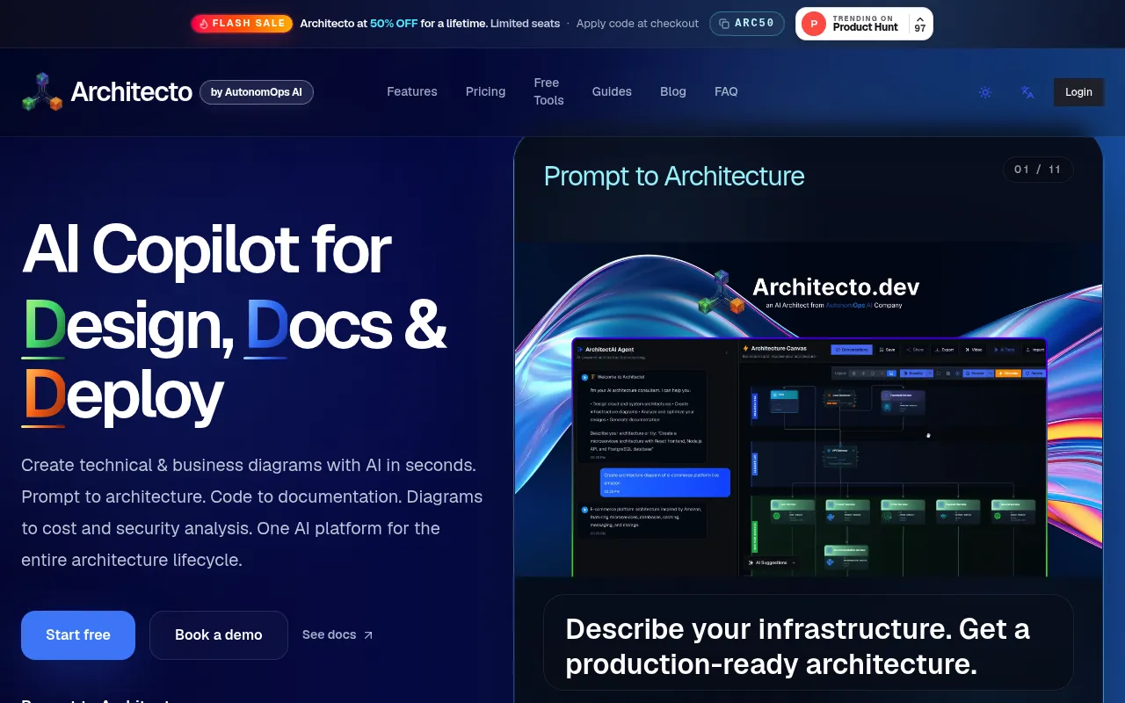The width and height of the screenshot is (1125, 703).
Task: Click the Architecto brand name text
Action: [132, 91]
